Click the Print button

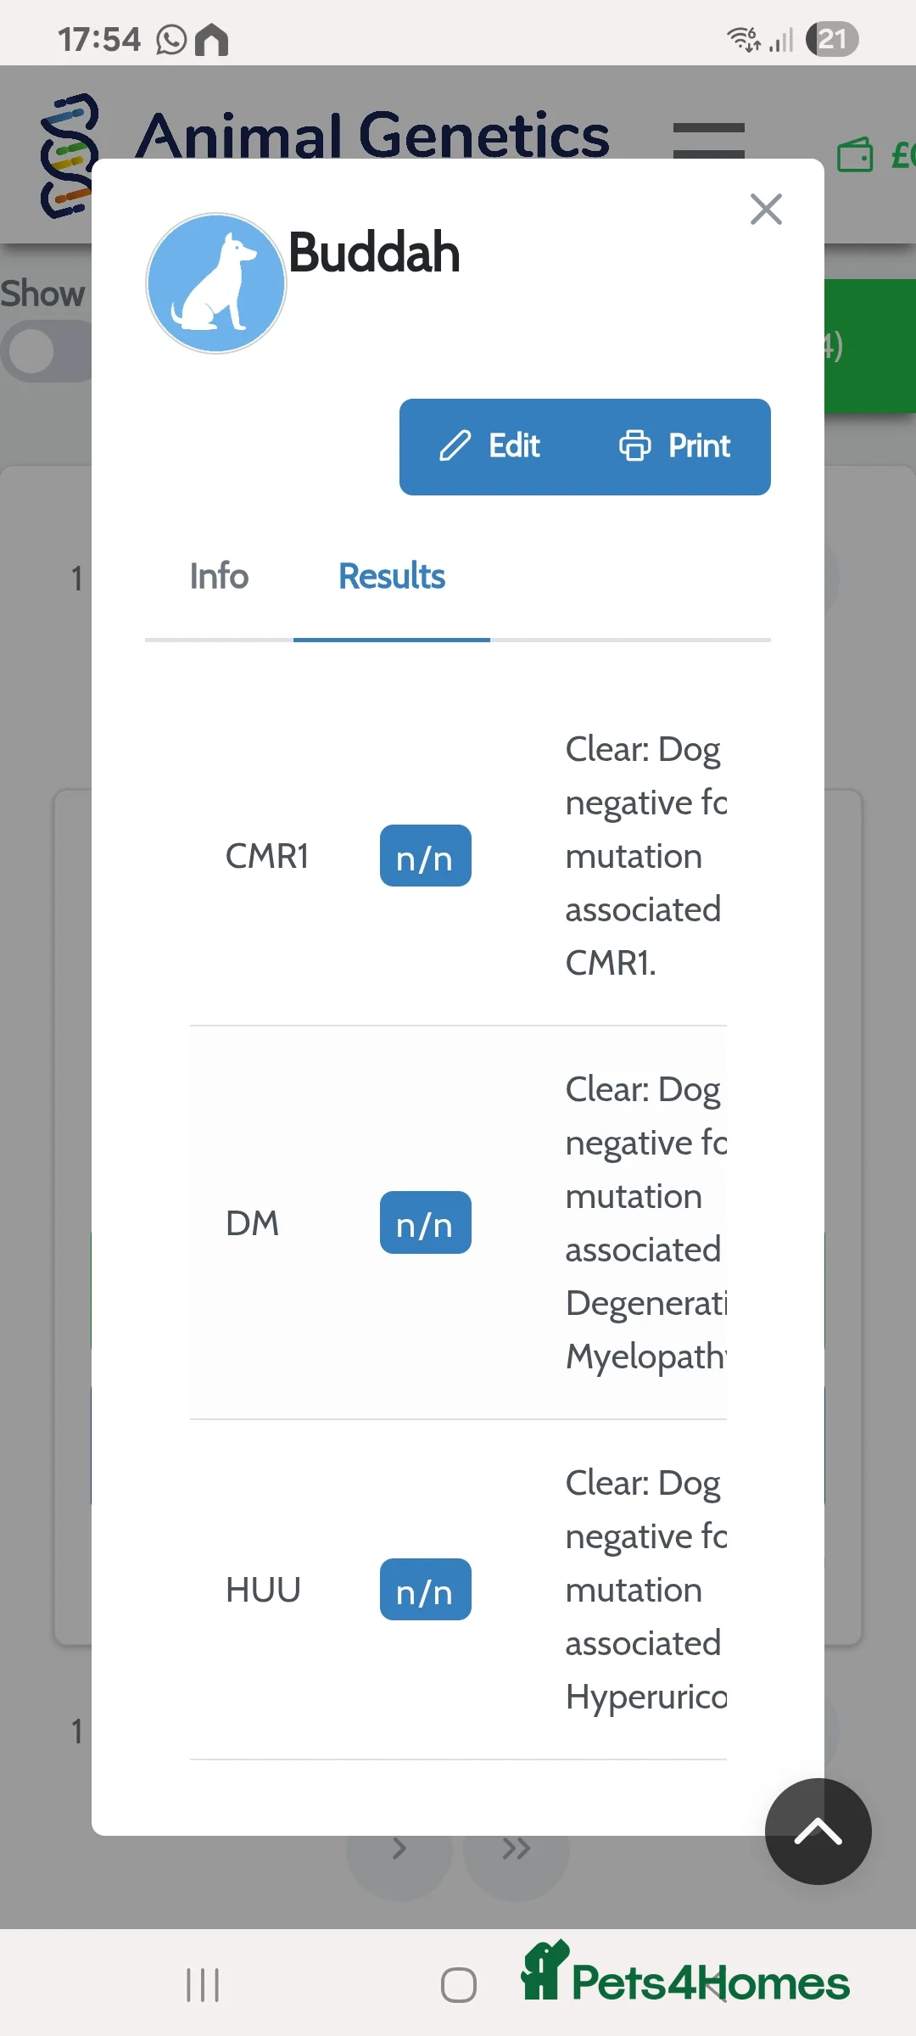(x=675, y=446)
